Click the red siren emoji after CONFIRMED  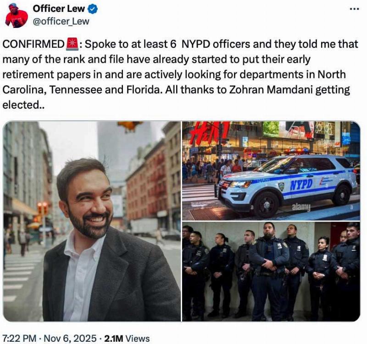[x=72, y=44]
